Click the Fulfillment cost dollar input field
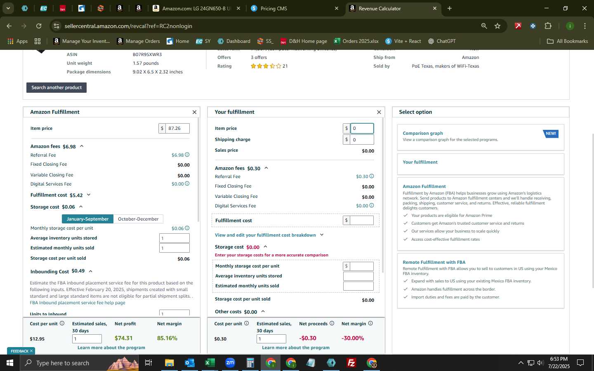The image size is (594, 371). pyautogui.click(x=362, y=221)
